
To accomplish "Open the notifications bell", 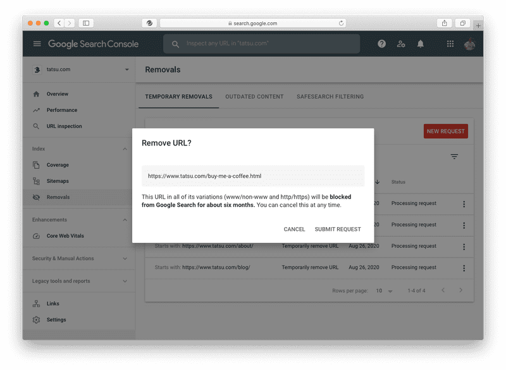I will point(421,44).
